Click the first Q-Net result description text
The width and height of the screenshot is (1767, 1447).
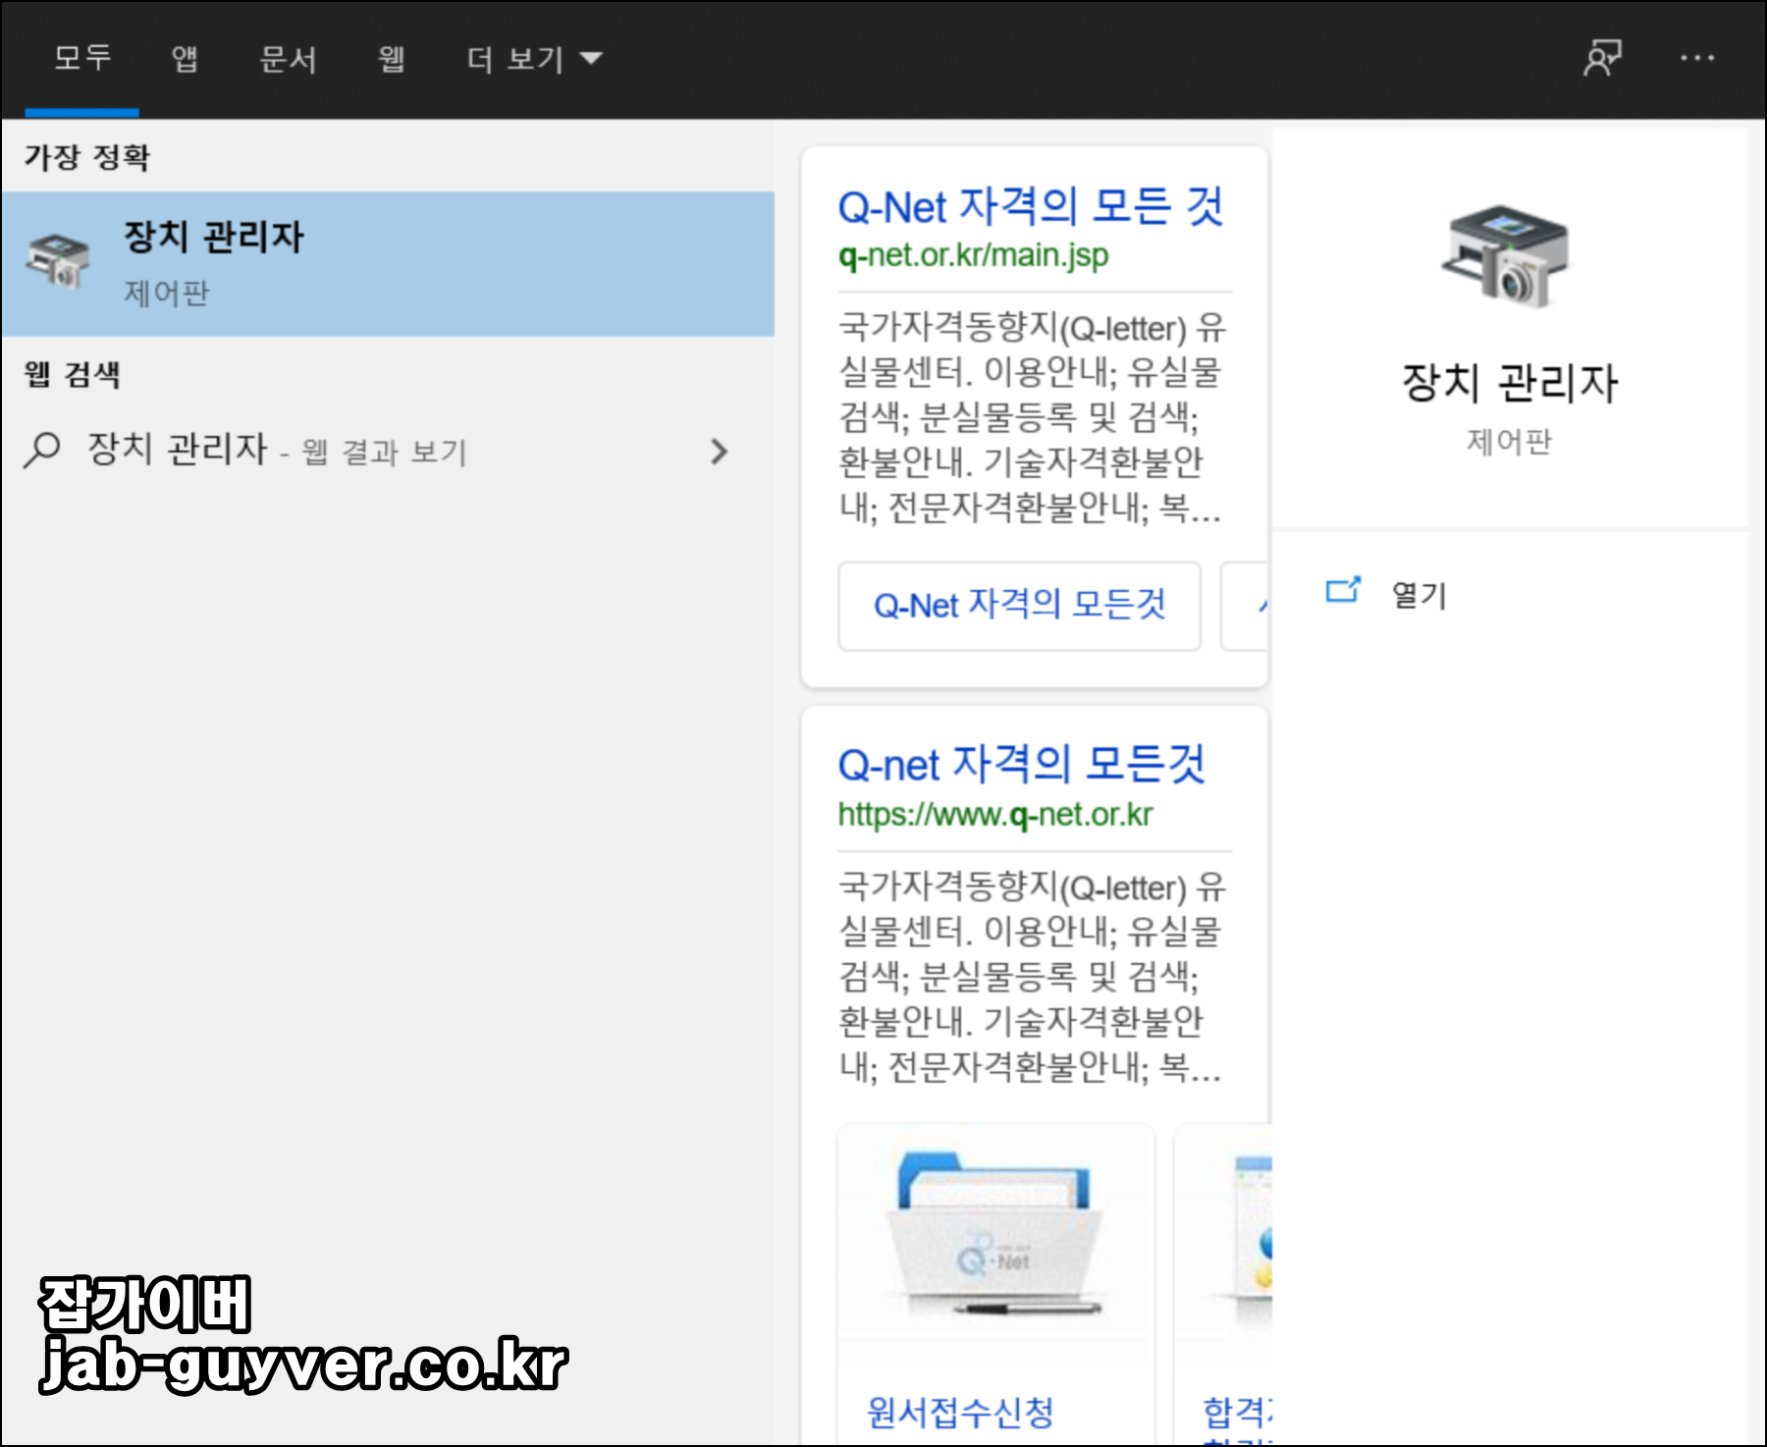(x=1033, y=418)
